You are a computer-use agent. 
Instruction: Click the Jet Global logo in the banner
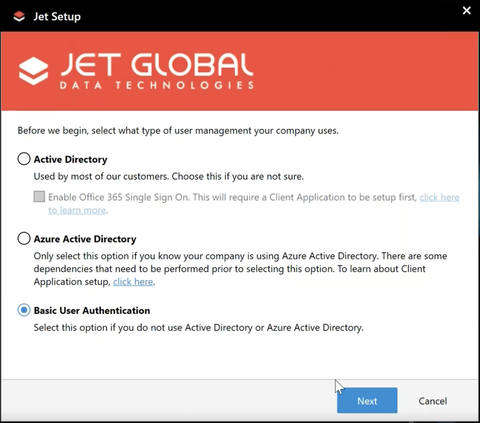click(136, 71)
